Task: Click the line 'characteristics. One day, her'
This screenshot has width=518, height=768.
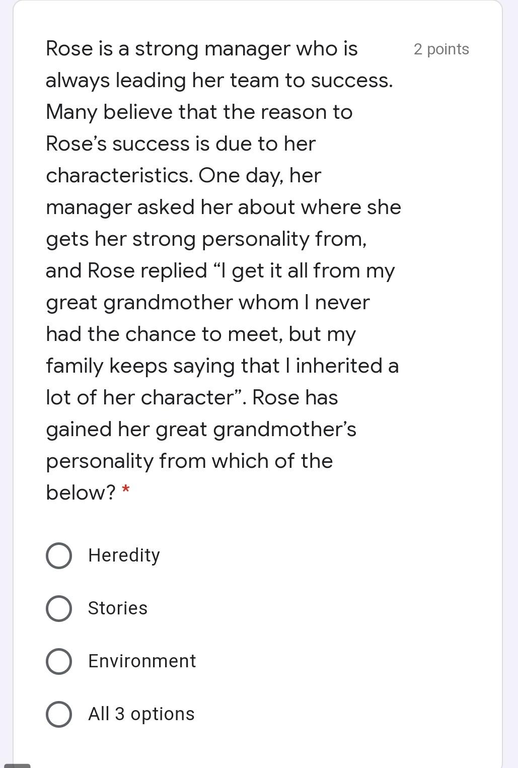Action: [183, 176]
